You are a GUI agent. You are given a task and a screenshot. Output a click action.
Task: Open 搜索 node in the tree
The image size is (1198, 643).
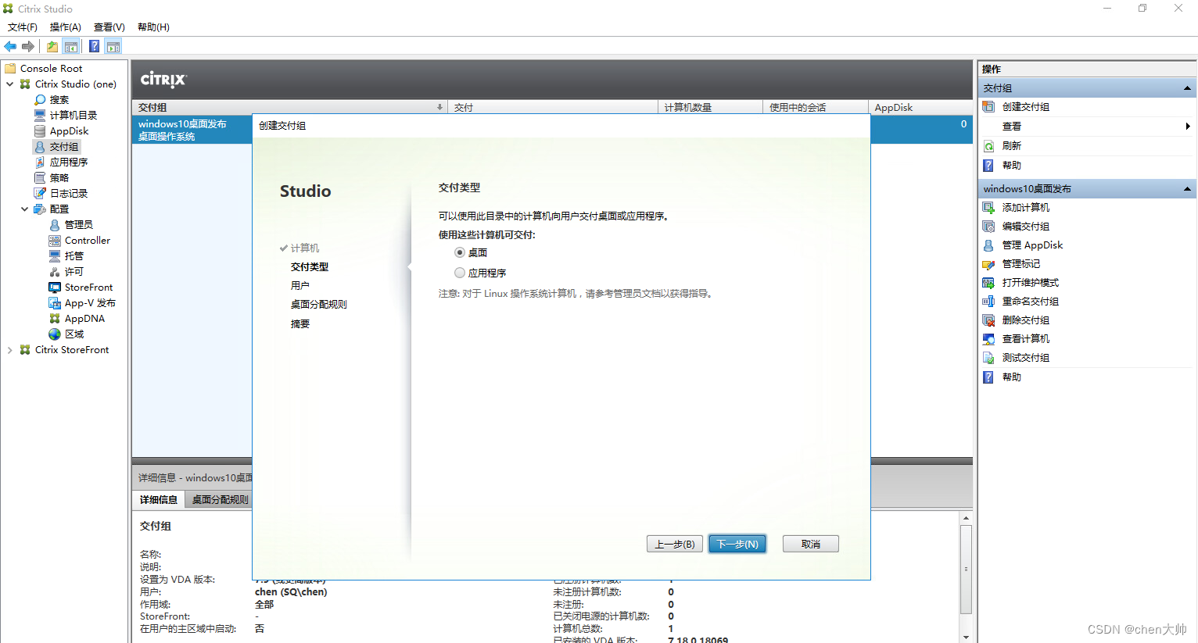click(x=59, y=100)
